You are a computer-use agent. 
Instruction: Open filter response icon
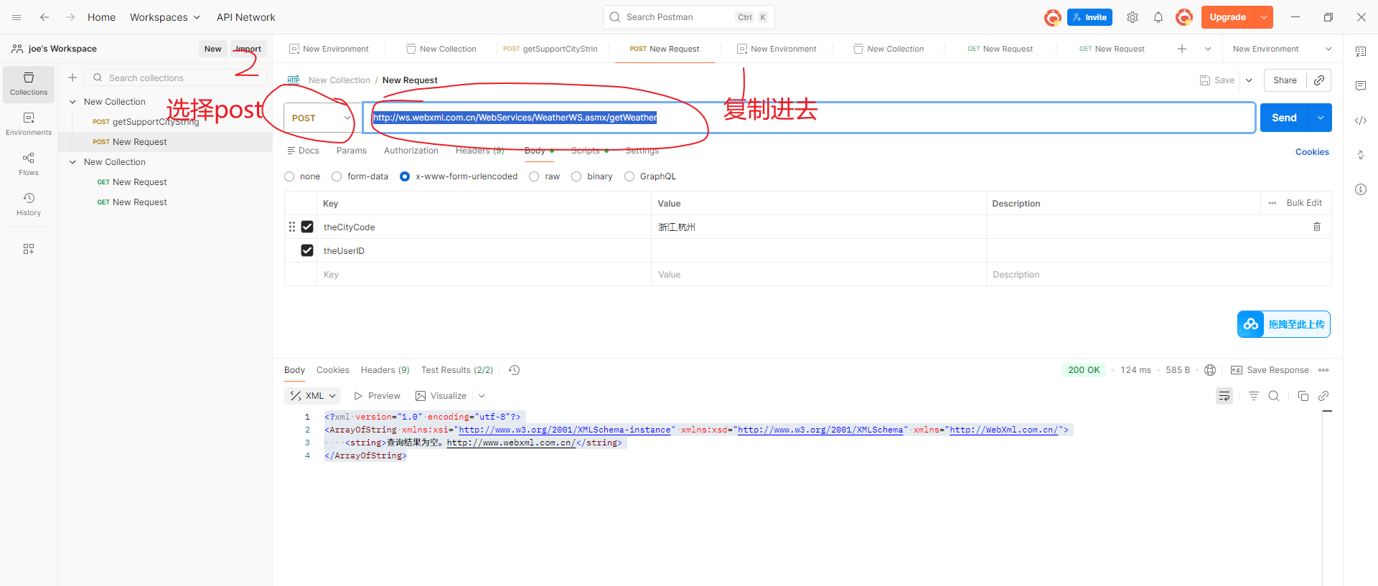pyautogui.click(x=1254, y=396)
